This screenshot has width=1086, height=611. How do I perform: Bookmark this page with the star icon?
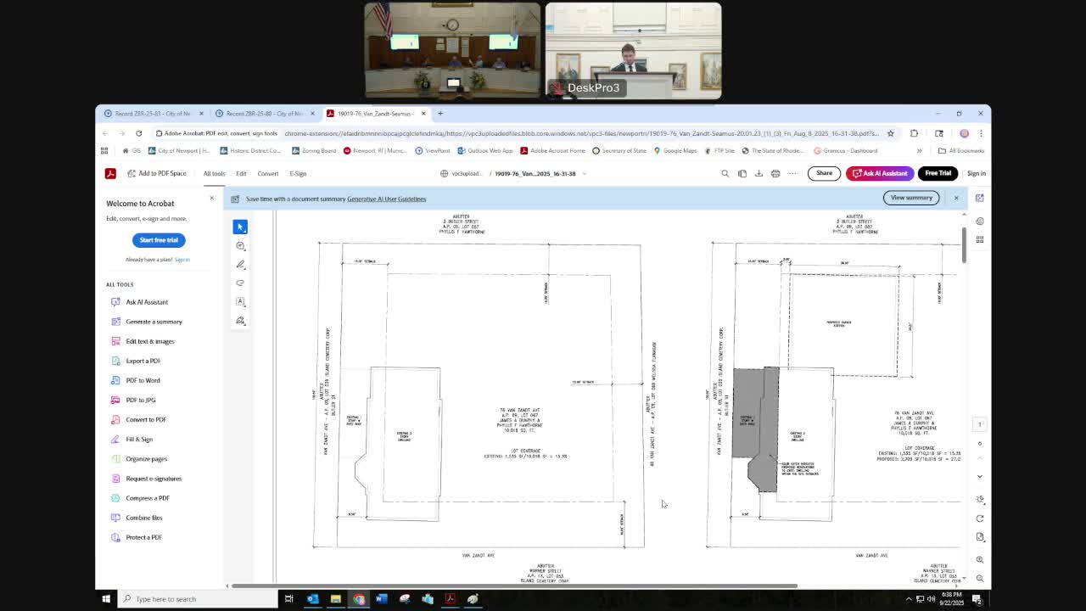[x=890, y=133]
